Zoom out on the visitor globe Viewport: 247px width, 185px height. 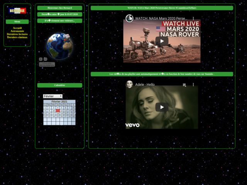(45, 59)
